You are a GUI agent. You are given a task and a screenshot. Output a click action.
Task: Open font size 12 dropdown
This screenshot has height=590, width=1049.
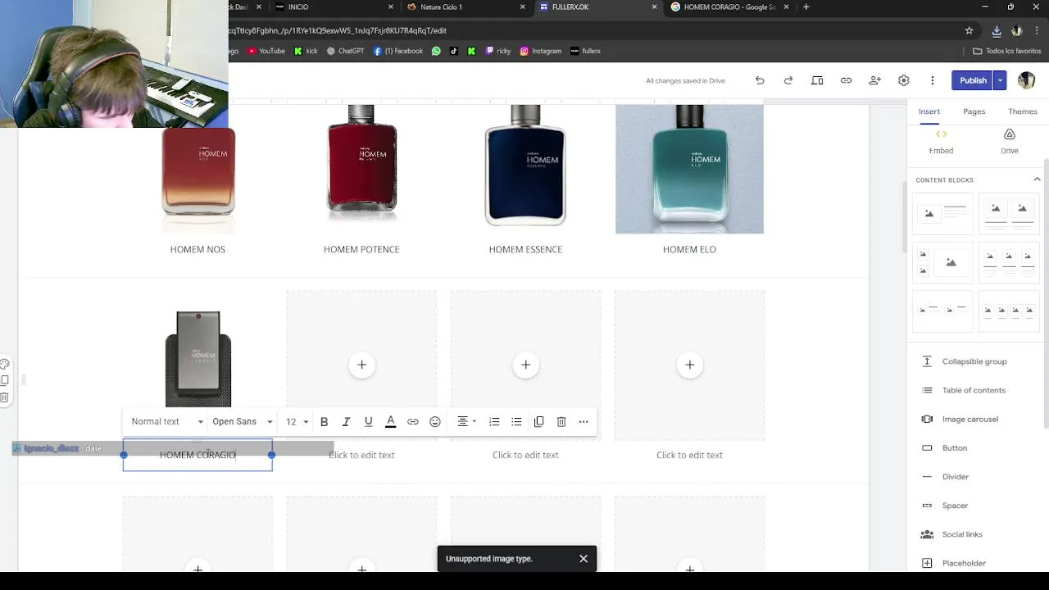297,421
